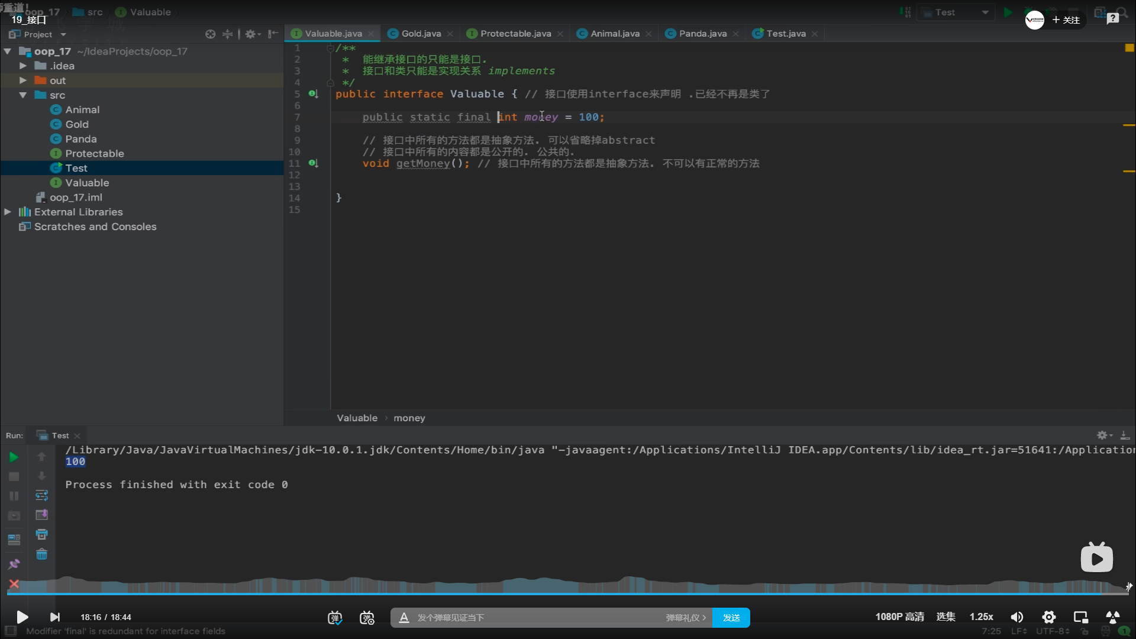Click the next video skip button
This screenshot has width=1136, height=639.
(x=54, y=617)
